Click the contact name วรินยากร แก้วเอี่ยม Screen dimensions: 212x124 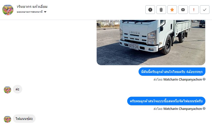point(32,7)
